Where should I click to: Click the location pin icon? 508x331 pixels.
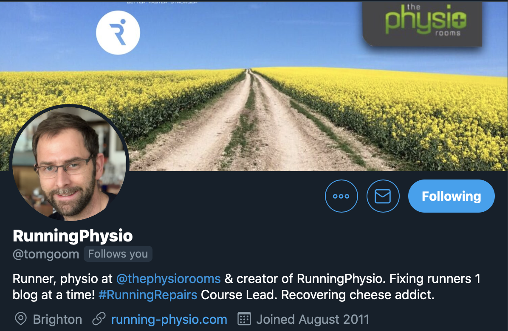pyautogui.click(x=21, y=319)
